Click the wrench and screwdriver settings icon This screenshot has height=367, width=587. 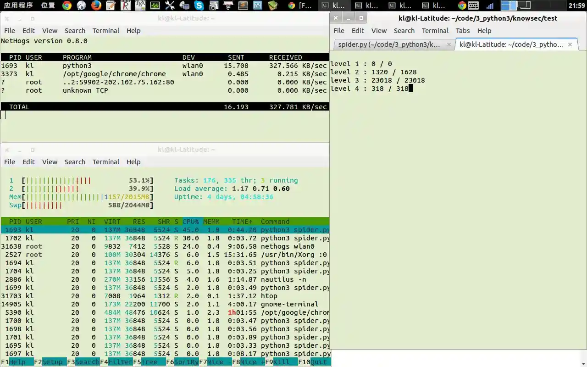pyautogui.click(x=170, y=6)
